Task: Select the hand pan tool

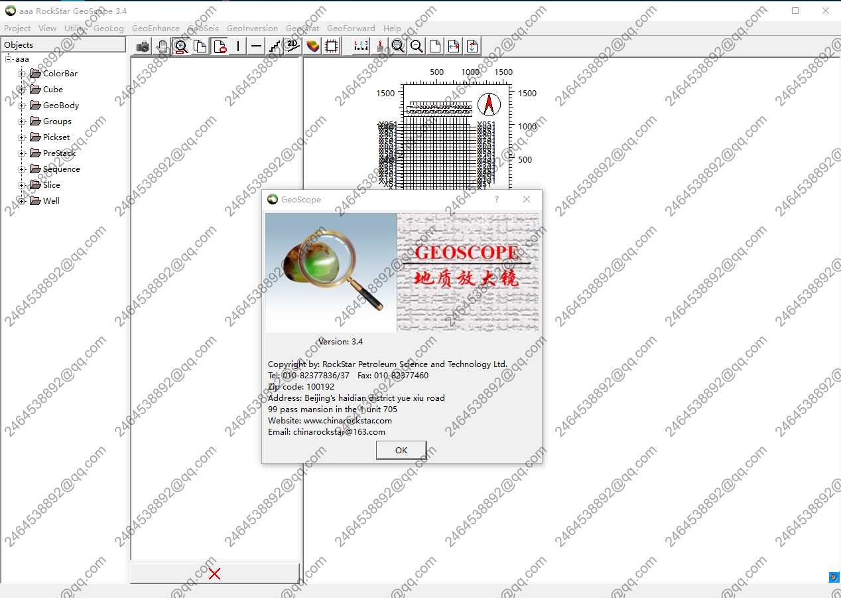Action: pyautogui.click(x=162, y=46)
